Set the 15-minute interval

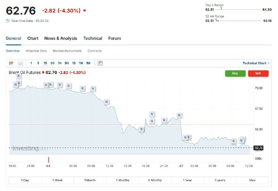[45, 63]
